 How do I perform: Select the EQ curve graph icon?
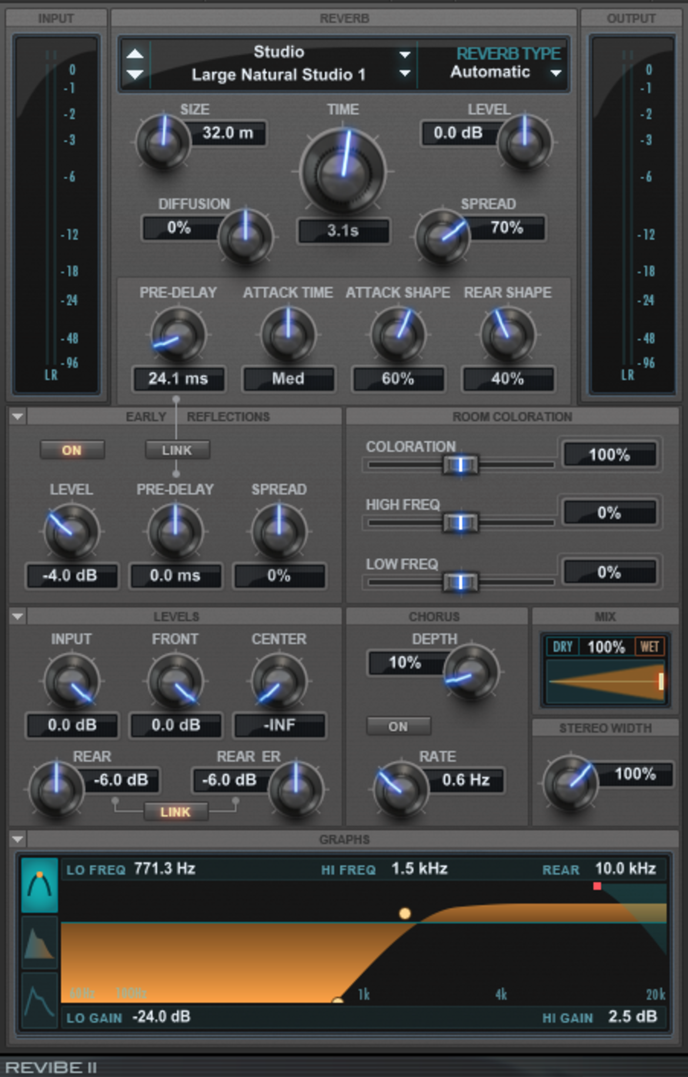[39, 885]
